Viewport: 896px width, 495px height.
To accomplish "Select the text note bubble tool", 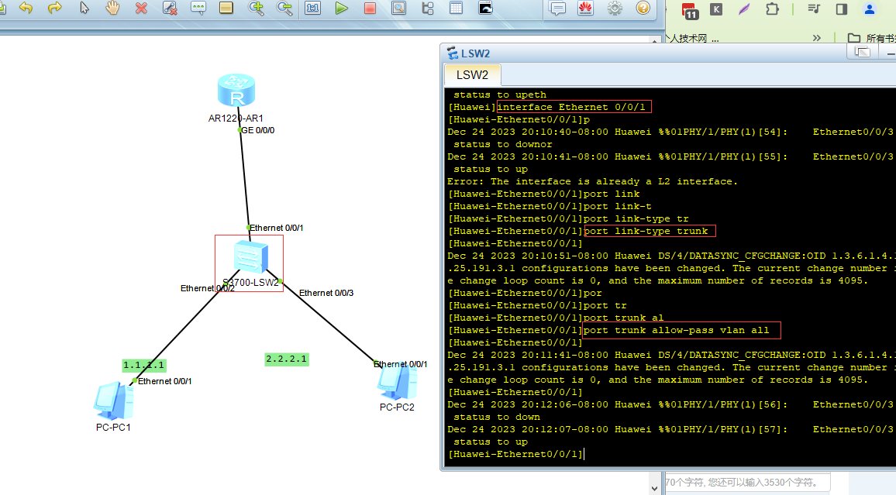I will (x=198, y=8).
